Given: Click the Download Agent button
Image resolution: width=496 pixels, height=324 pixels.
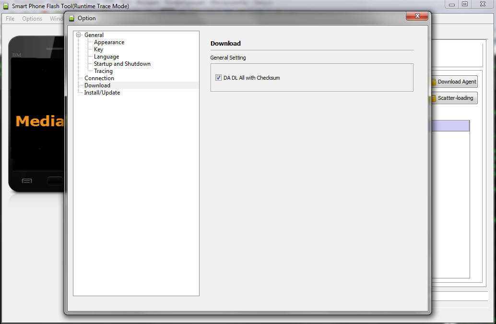Looking at the screenshot, I should click(x=454, y=82).
